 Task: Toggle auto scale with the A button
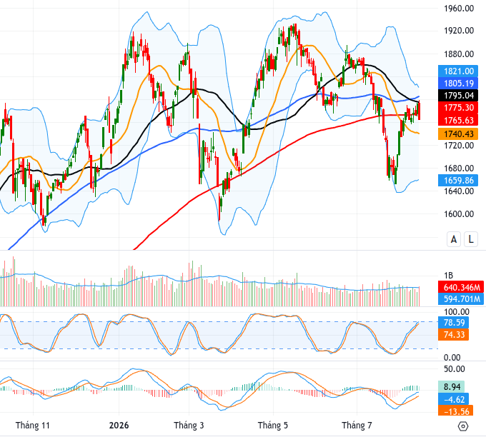(454, 239)
